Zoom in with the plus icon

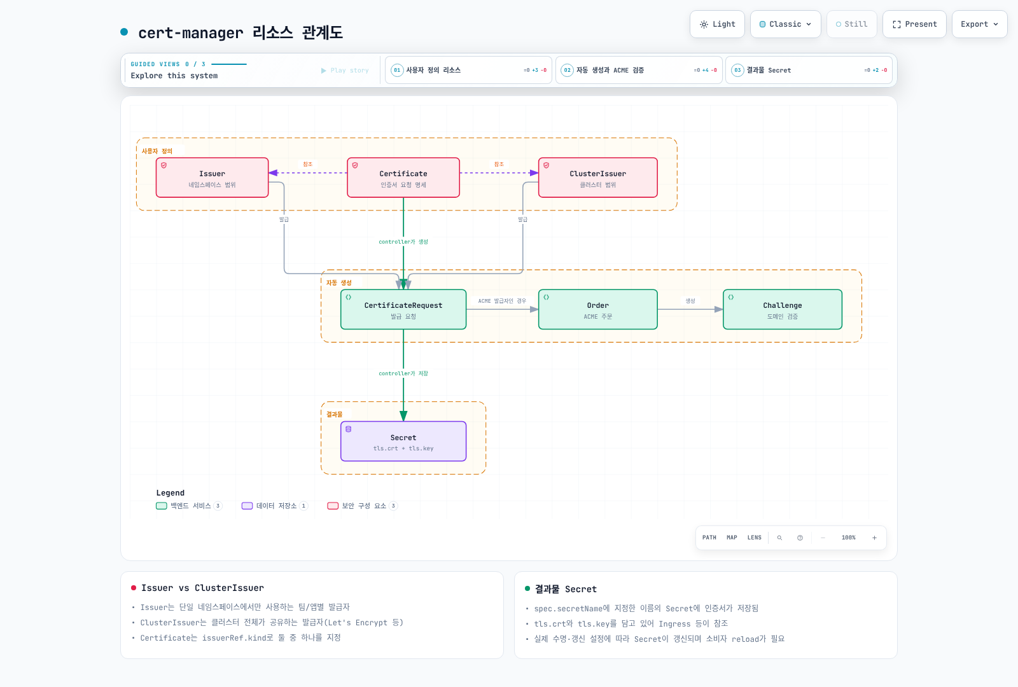click(x=874, y=538)
